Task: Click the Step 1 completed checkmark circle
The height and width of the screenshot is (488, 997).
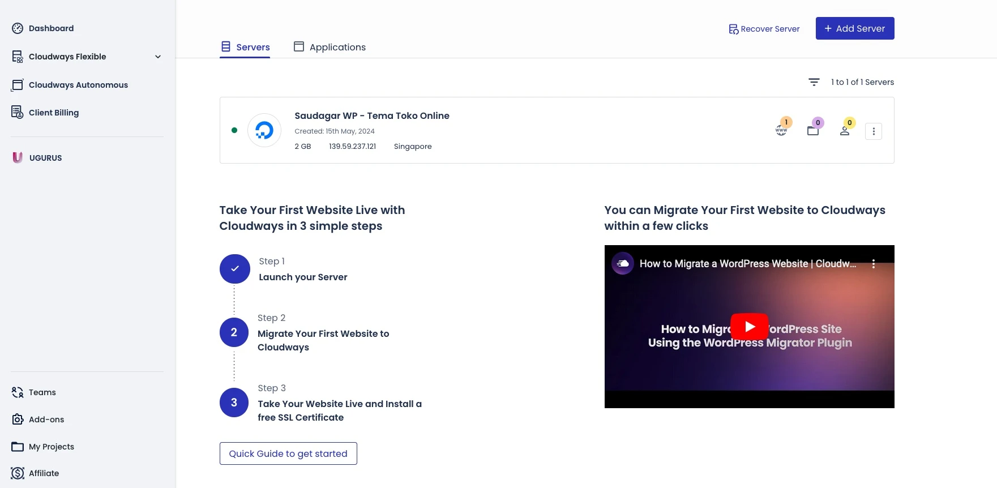Action: click(235, 269)
